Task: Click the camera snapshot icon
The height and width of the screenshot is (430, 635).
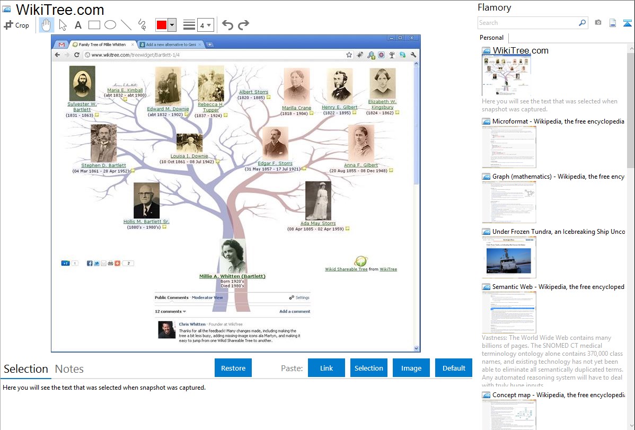Action: point(598,23)
